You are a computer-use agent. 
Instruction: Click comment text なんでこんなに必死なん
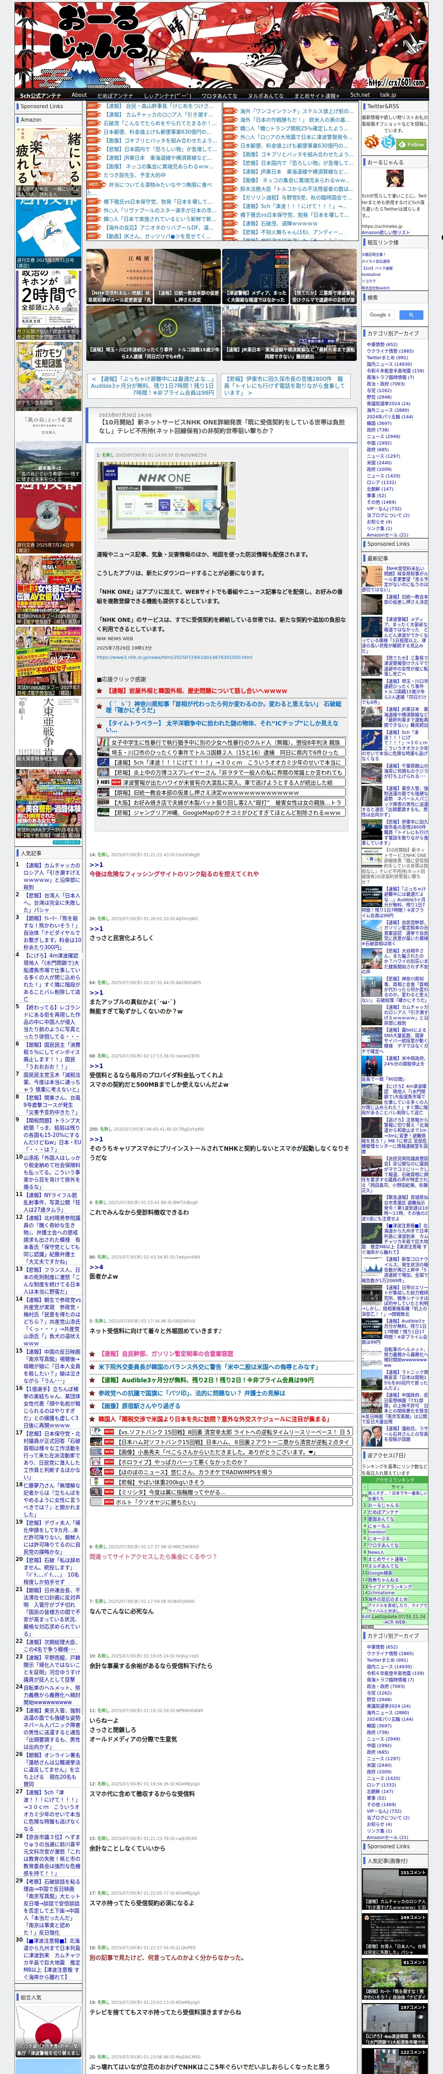121,1611
